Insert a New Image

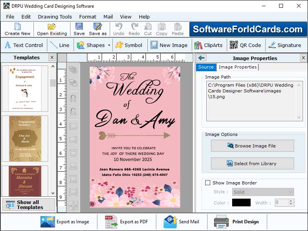click(169, 45)
